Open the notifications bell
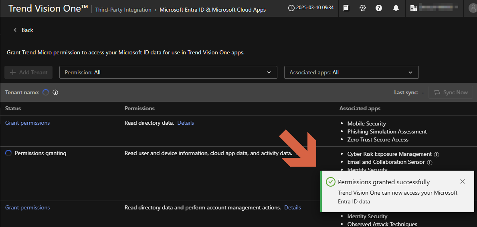Screen dimensions: 477x227 click(396, 8)
